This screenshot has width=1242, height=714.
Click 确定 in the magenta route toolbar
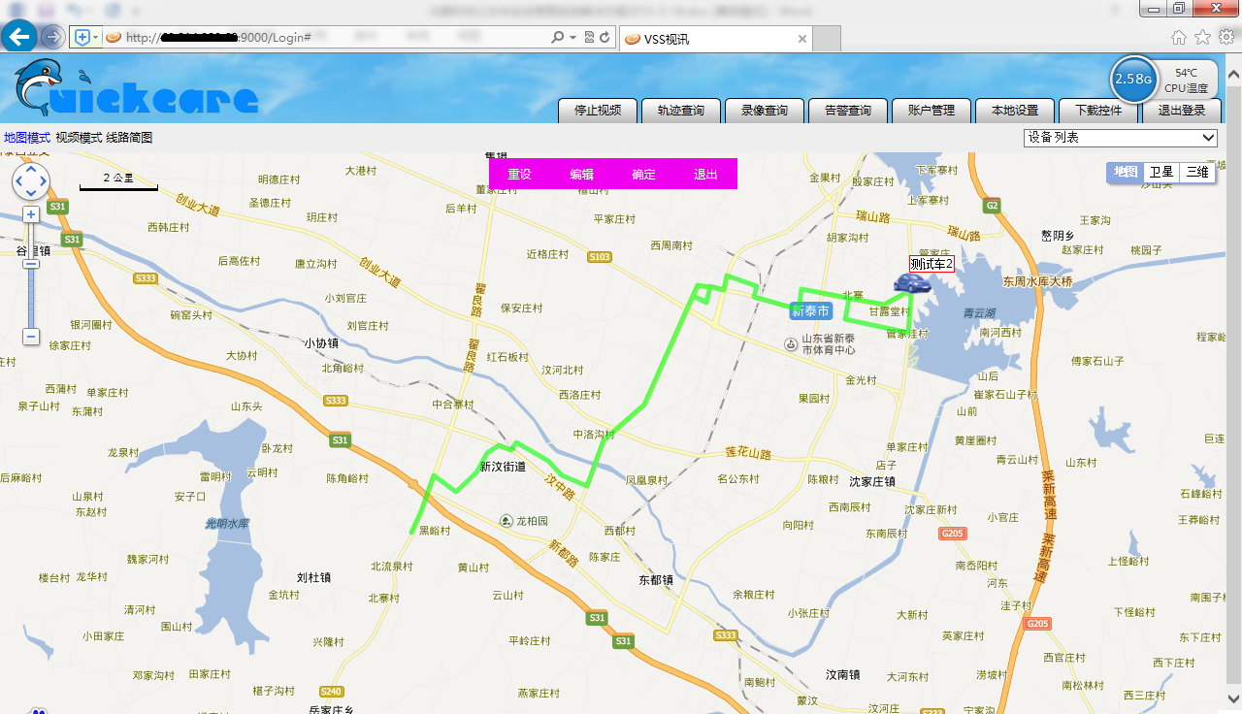tap(643, 175)
